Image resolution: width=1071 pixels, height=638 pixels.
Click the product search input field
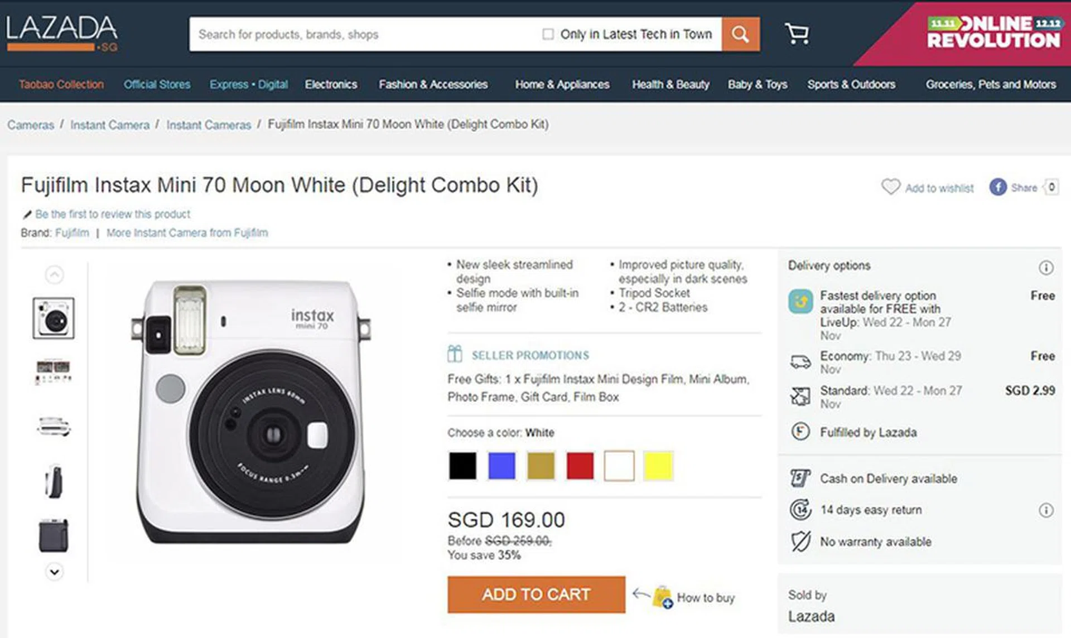[363, 34]
